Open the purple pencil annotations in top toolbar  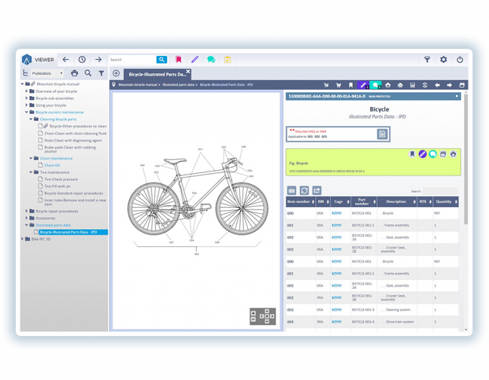click(195, 60)
